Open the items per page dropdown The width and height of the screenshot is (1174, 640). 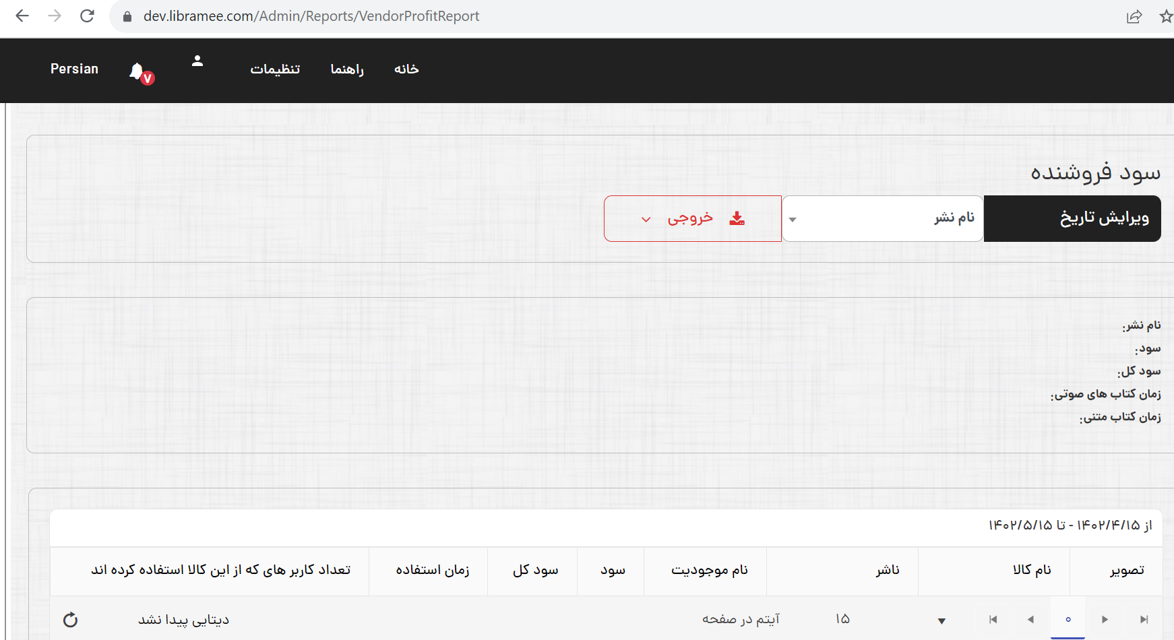tap(941, 620)
